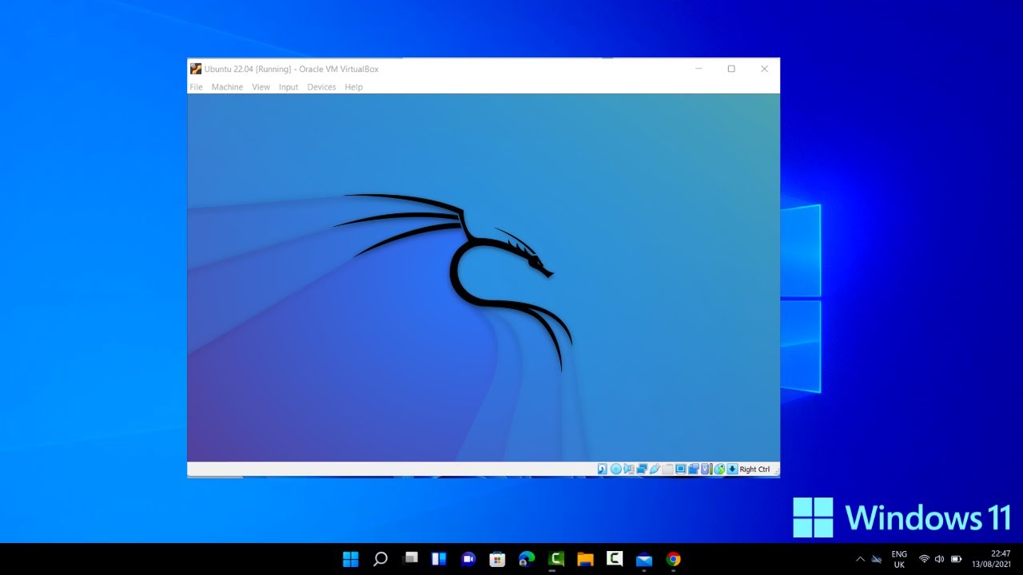Image resolution: width=1023 pixels, height=575 pixels.
Task: Click the keyboard capture arrow indicator
Action: [x=732, y=469]
